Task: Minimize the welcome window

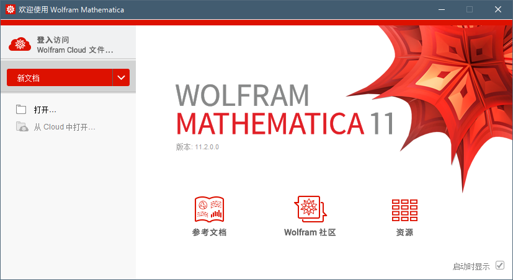Action: [442, 9]
